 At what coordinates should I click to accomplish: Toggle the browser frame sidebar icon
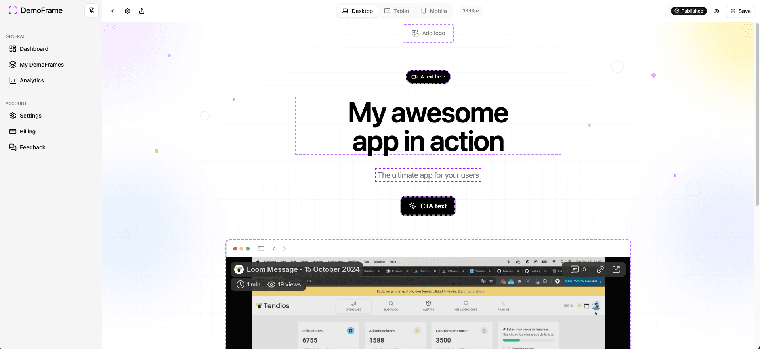(261, 249)
